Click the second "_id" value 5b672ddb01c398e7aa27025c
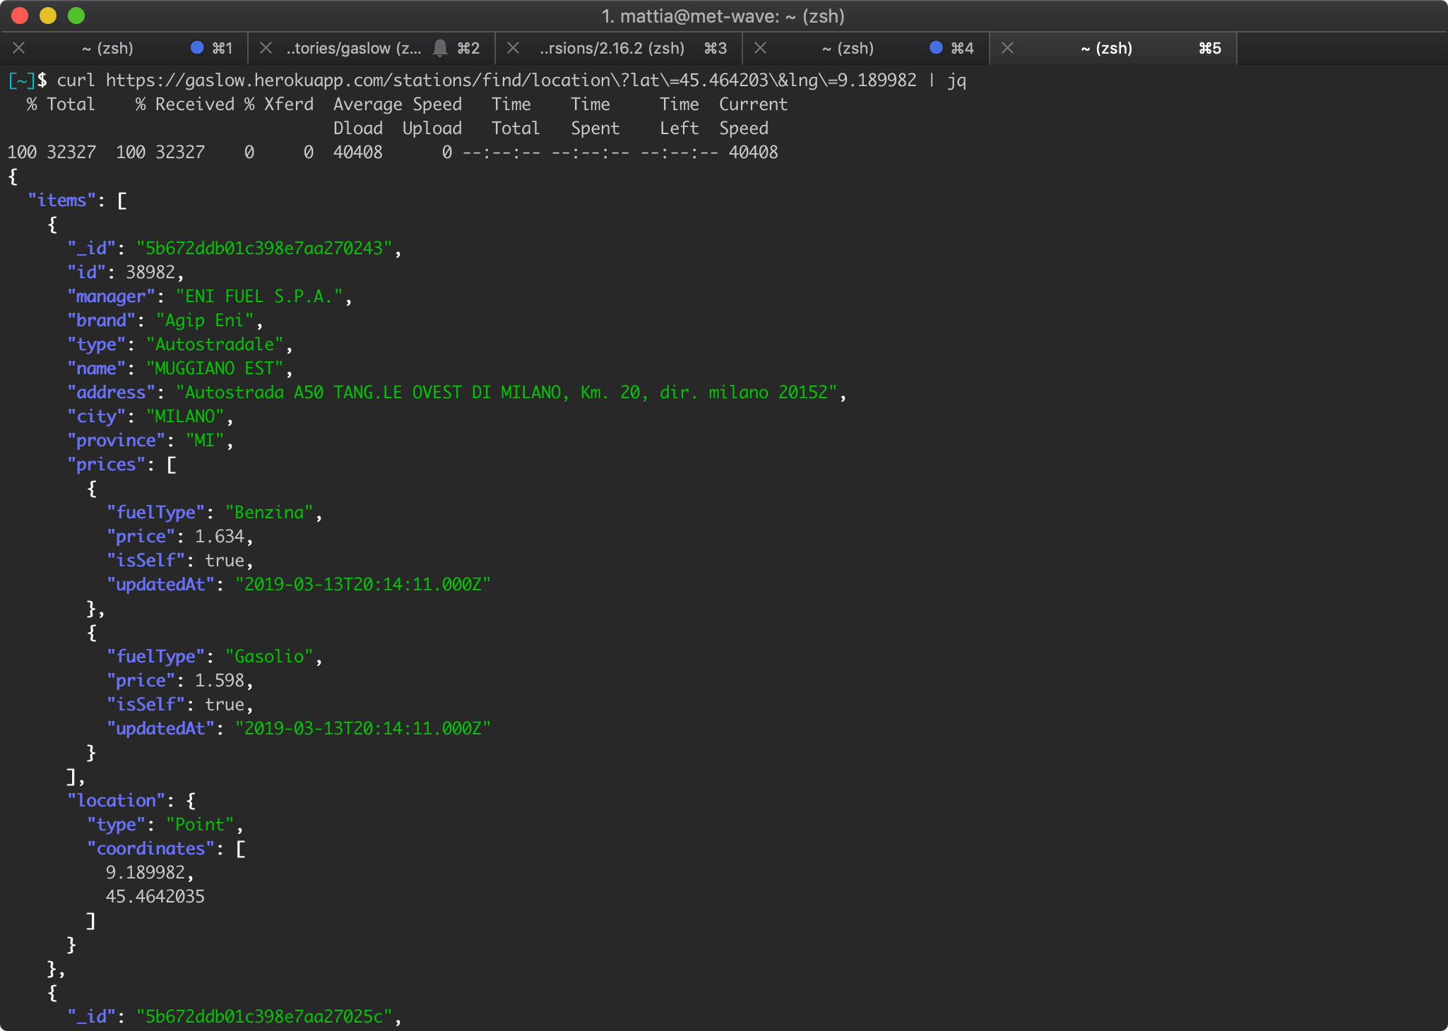Screen dimensions: 1448x1031 click(264, 1017)
